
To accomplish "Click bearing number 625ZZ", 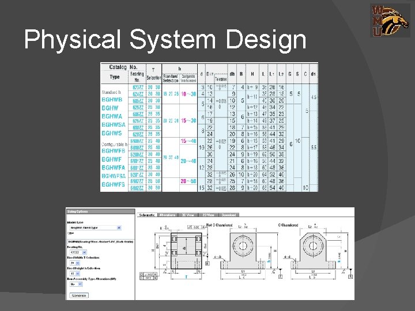I will [138, 107].
